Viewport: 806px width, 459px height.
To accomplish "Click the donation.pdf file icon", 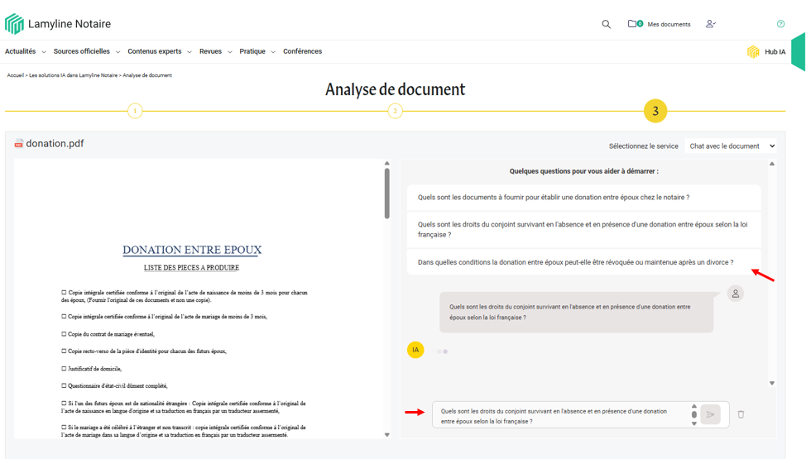I will (18, 144).
